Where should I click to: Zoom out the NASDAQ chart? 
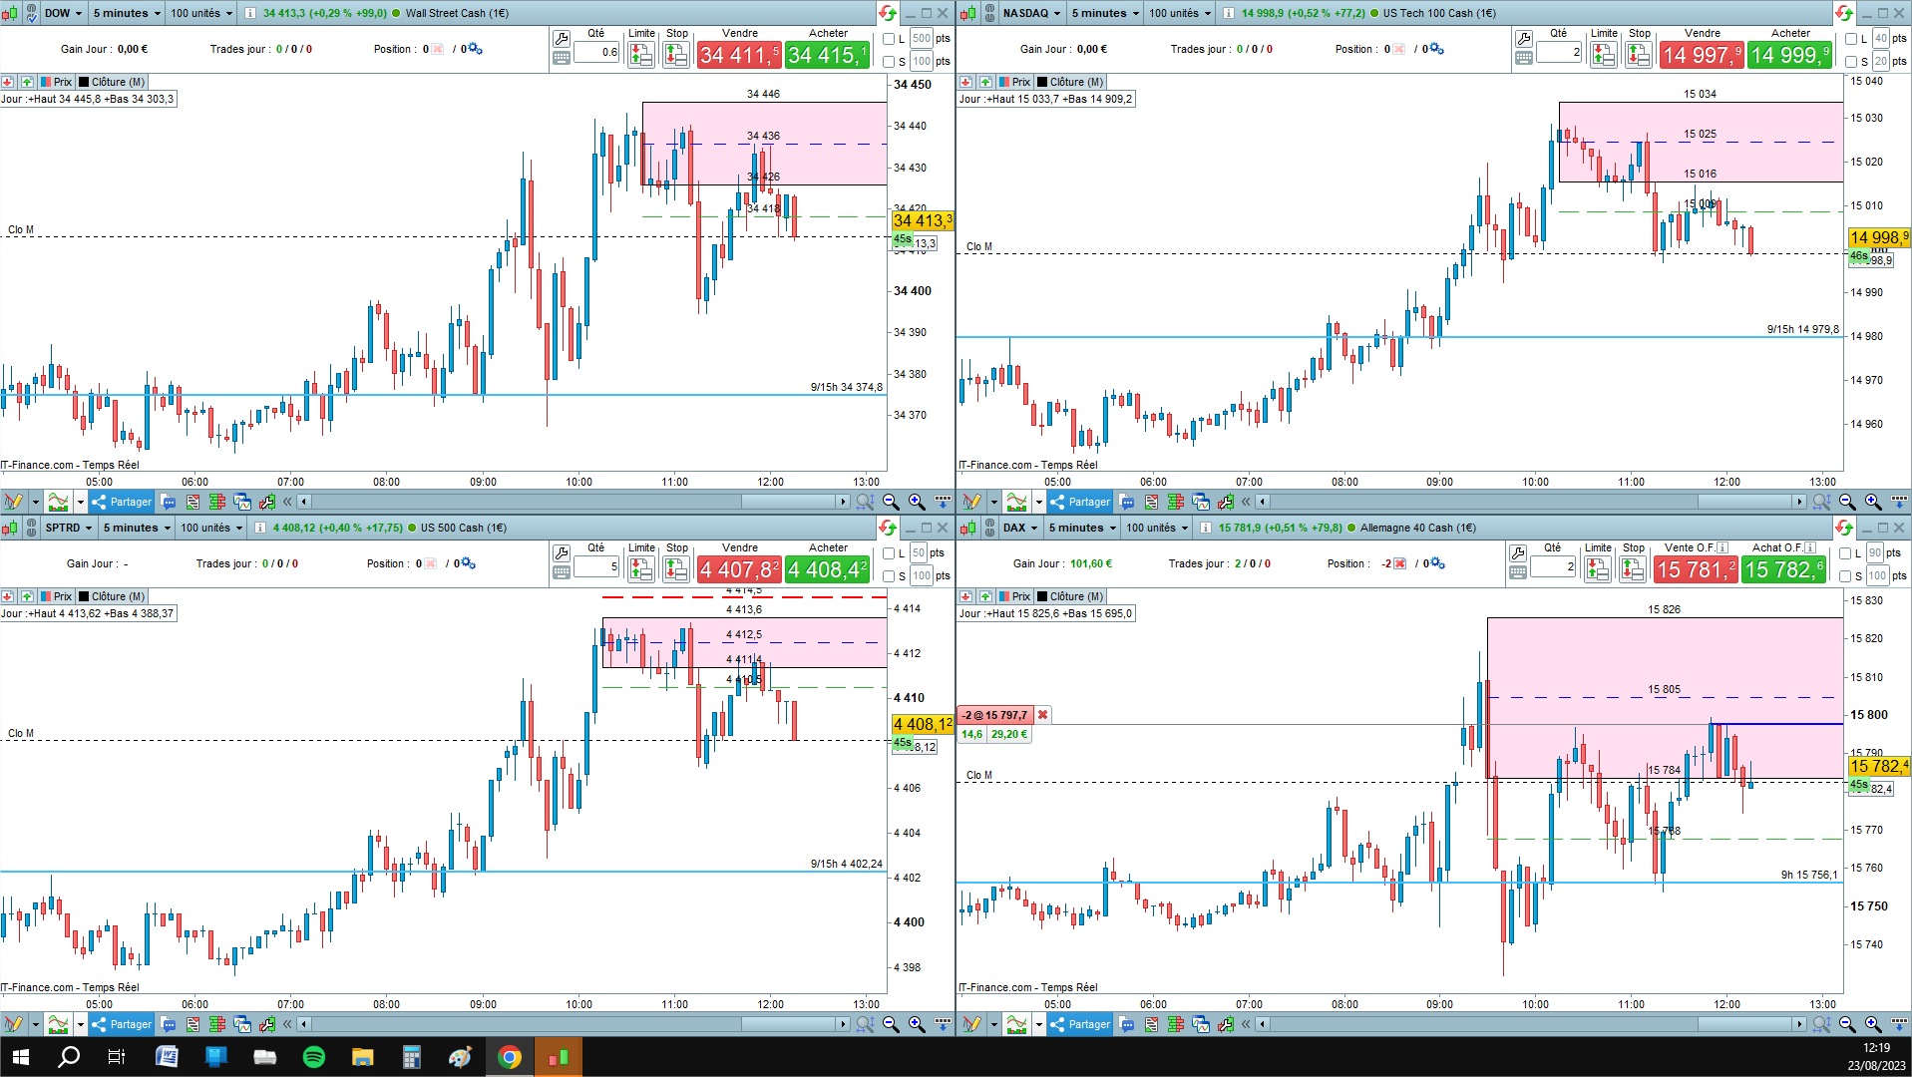[1847, 502]
